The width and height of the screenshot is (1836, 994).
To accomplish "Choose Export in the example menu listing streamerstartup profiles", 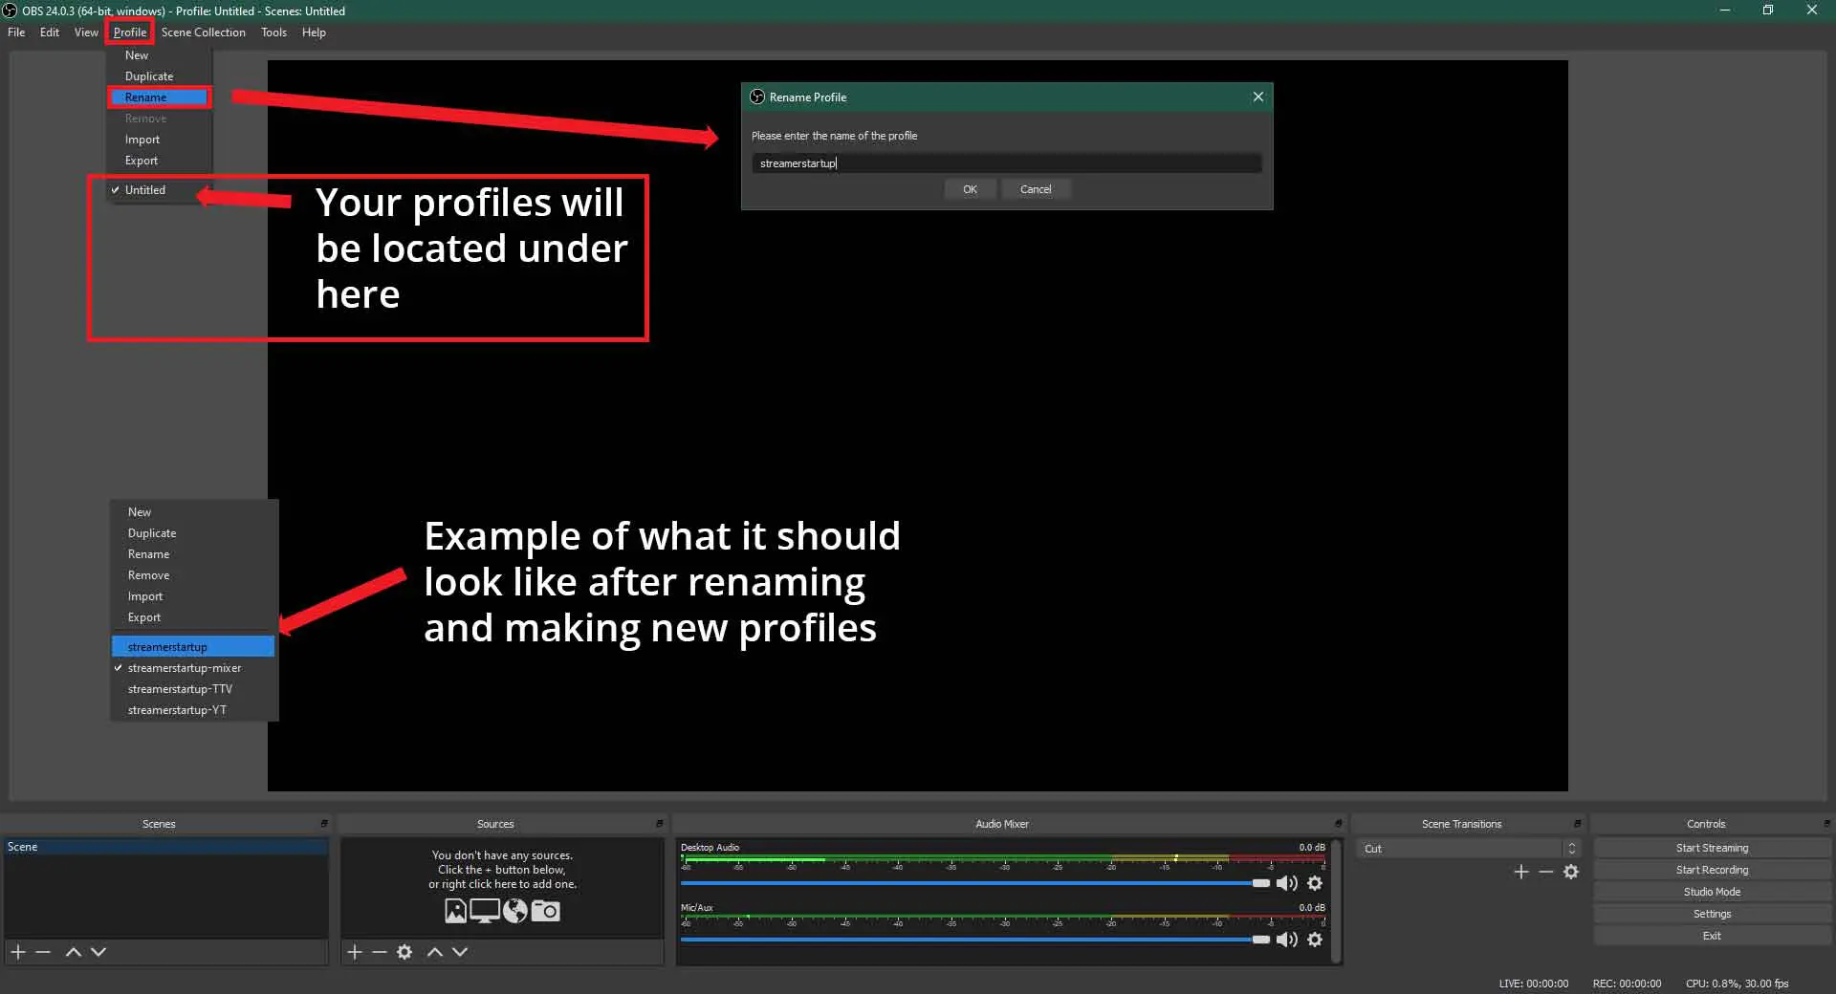I will 193,617.
